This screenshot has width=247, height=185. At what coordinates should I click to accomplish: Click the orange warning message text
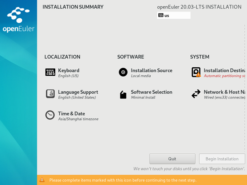click(x=123, y=180)
